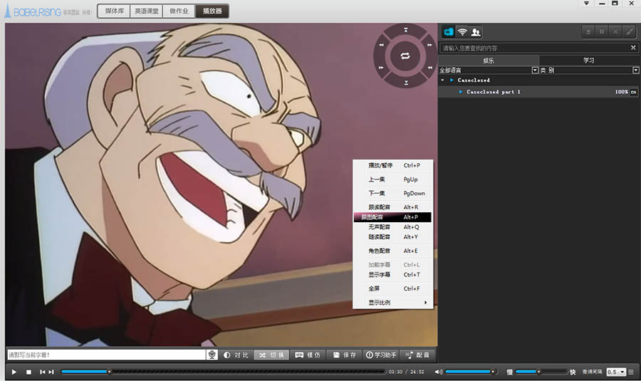Expand the 显示比例 submenu
Image resolution: width=641 pixels, height=381 pixels.
393,303
